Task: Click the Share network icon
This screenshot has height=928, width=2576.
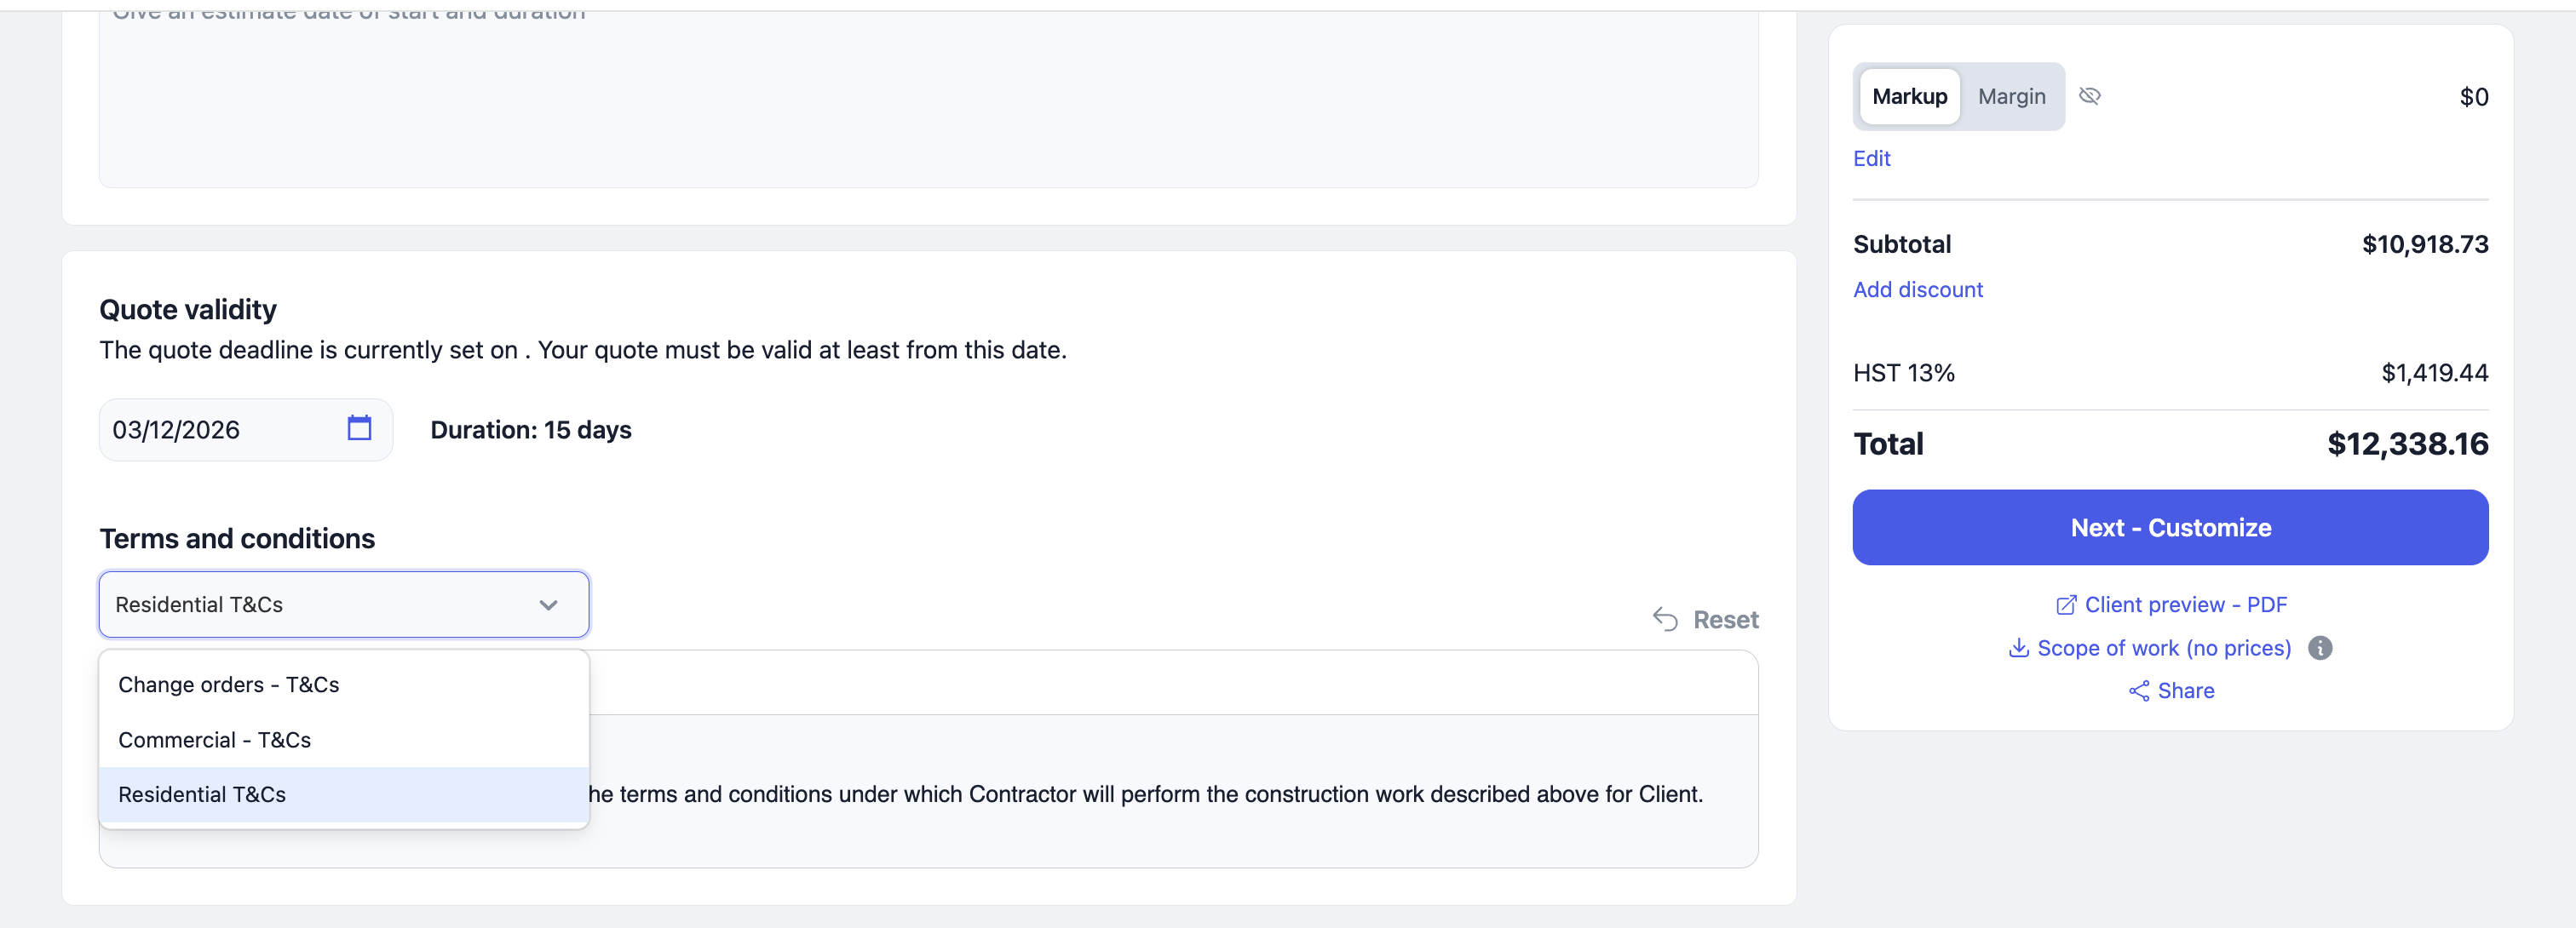Action: pos(2138,691)
